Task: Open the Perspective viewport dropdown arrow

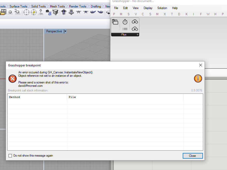Action: 65,31
